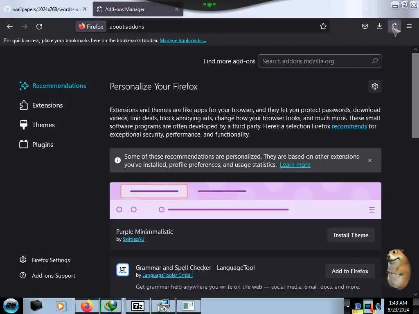Open the Themes category
The height and width of the screenshot is (314, 419).
coord(37,125)
